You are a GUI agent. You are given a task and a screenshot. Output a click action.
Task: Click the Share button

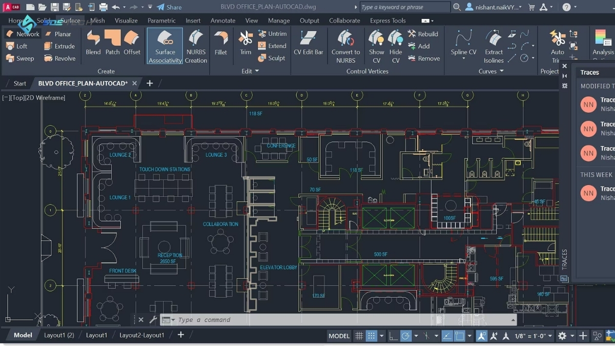tap(169, 7)
